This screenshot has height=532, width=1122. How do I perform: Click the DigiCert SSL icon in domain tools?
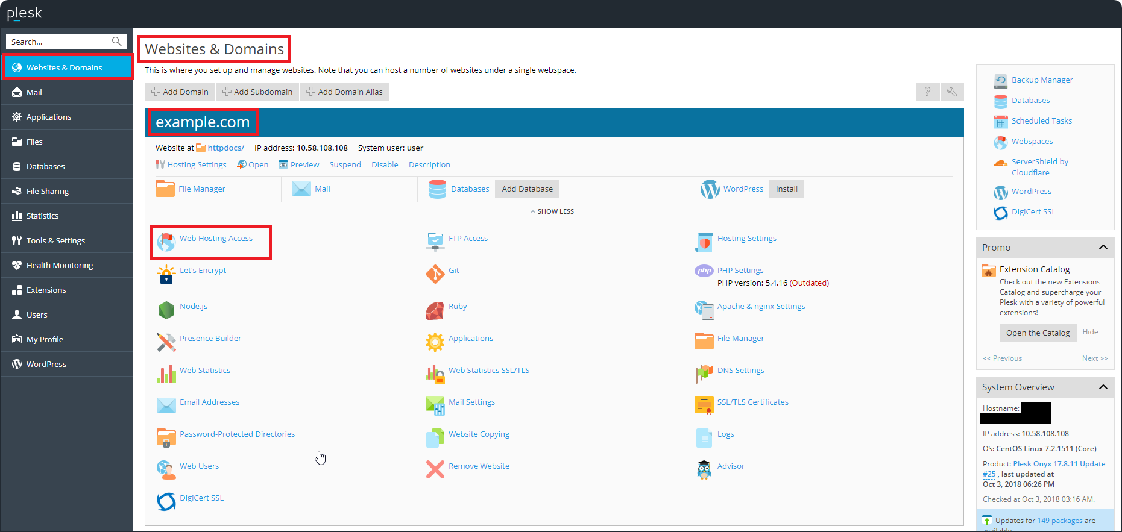(166, 501)
